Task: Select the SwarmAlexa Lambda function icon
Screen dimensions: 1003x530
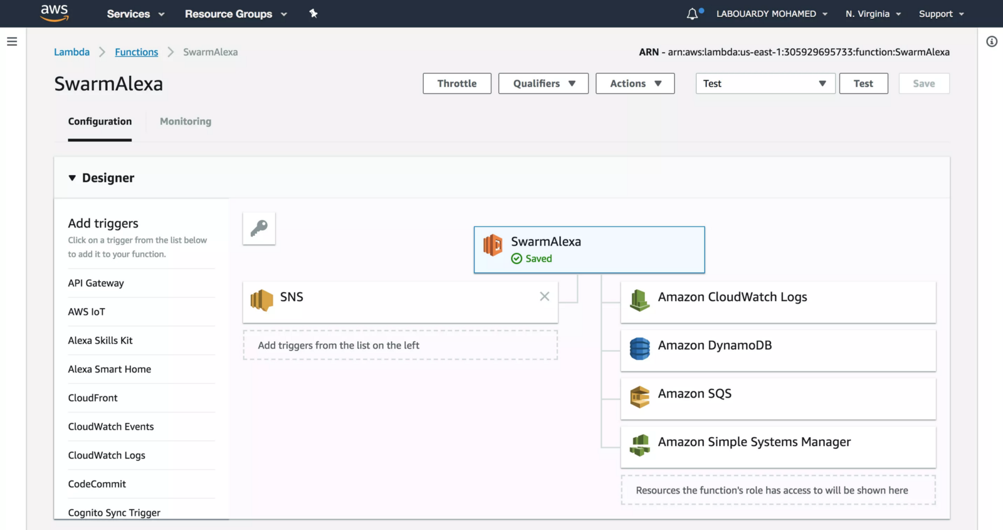Action: [493, 245]
